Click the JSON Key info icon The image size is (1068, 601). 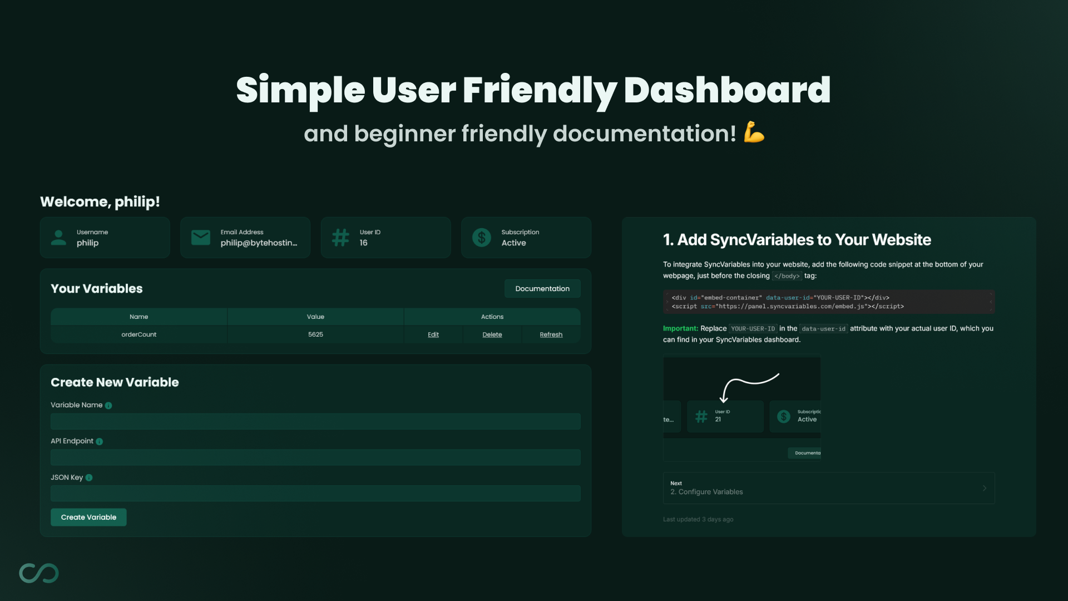[89, 477]
